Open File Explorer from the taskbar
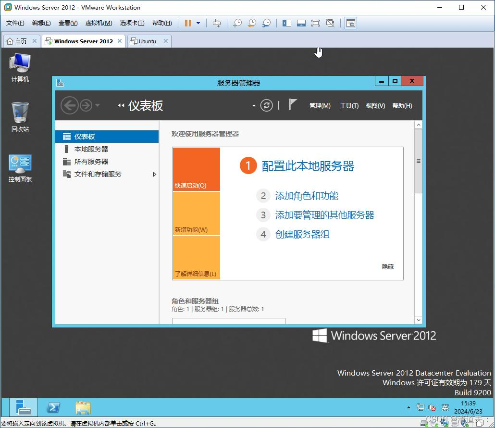The image size is (495, 428). [x=83, y=408]
